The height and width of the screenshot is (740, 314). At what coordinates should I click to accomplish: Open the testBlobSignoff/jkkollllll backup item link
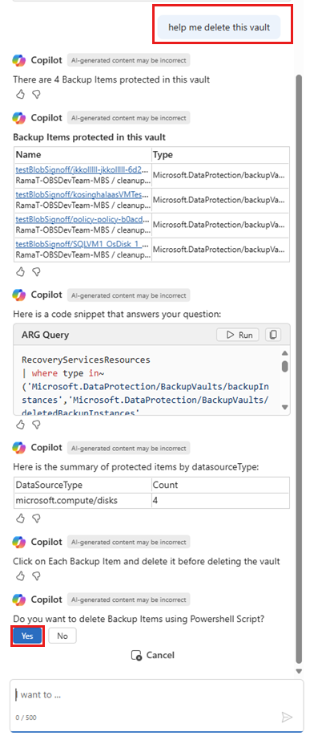pos(83,169)
